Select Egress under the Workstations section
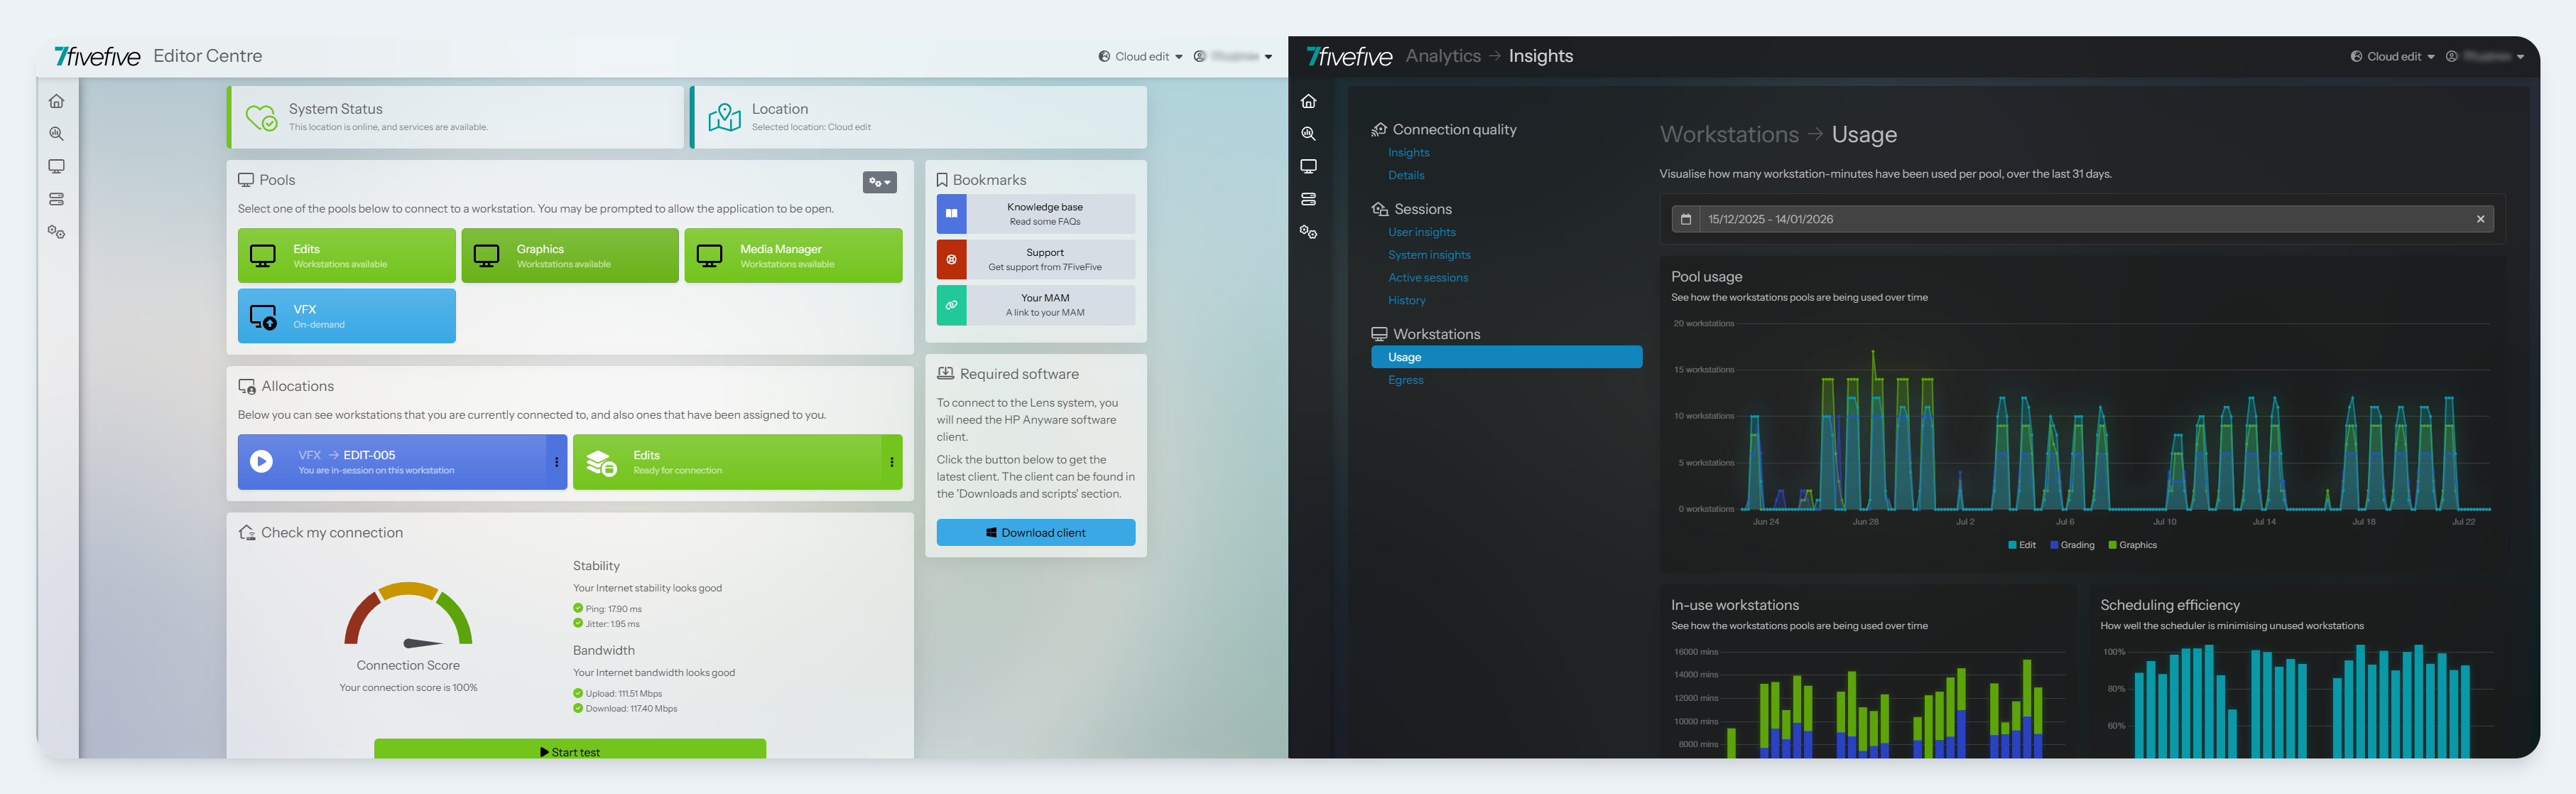 click(x=1405, y=380)
